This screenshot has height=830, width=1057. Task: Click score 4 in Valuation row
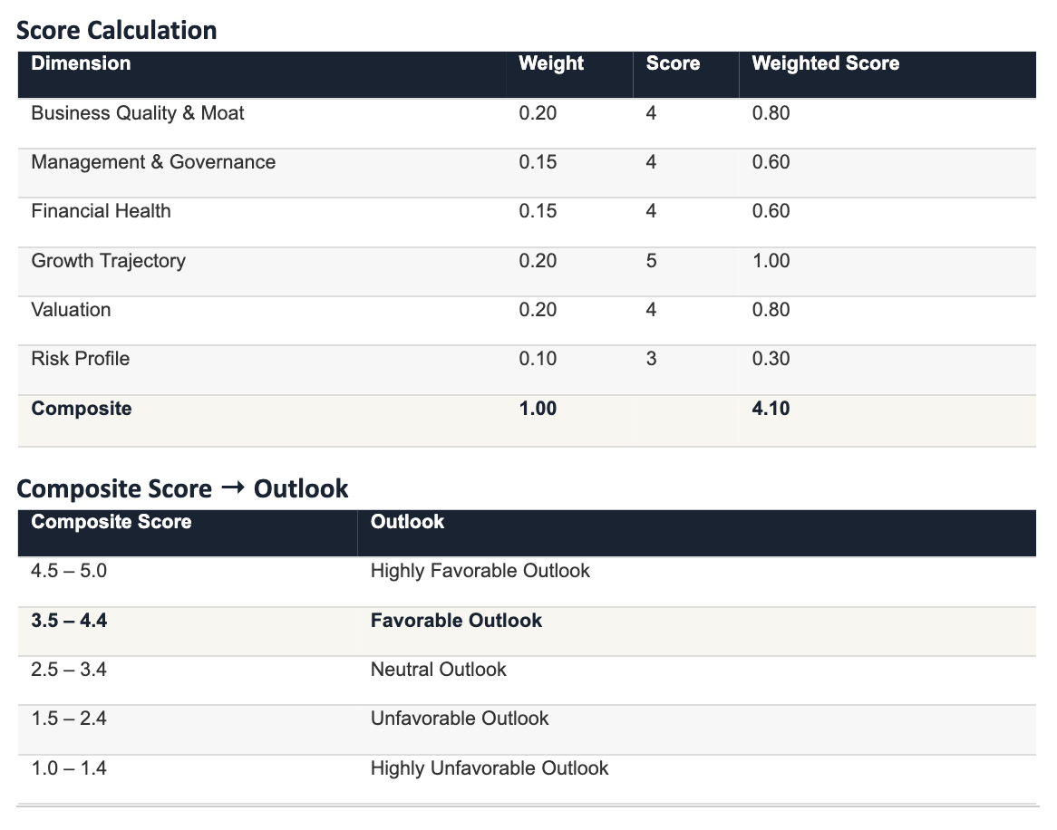pos(651,310)
